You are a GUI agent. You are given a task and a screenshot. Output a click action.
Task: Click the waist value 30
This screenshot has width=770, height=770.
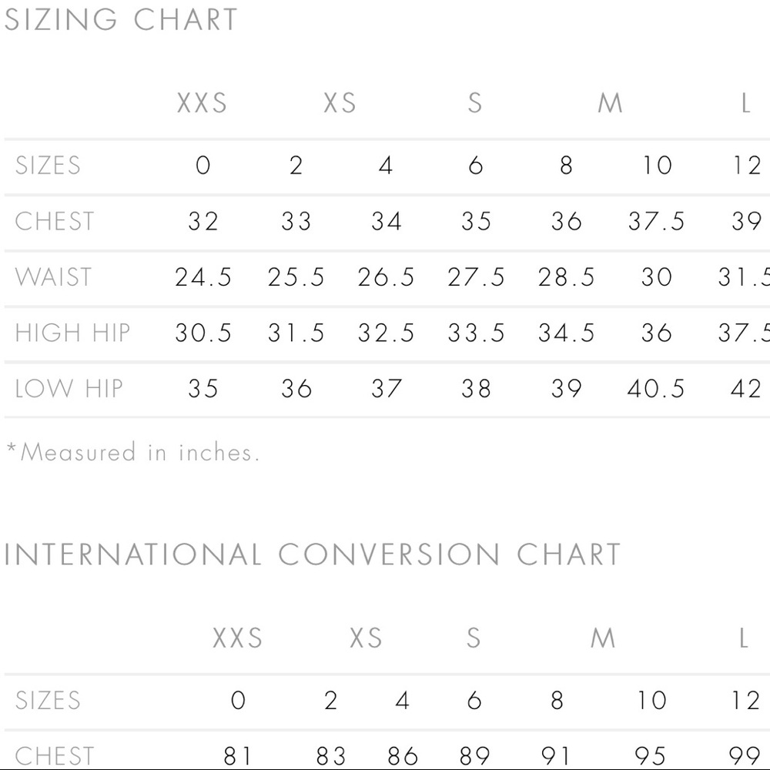tap(657, 277)
